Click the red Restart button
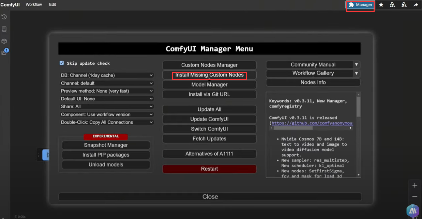 click(x=209, y=169)
